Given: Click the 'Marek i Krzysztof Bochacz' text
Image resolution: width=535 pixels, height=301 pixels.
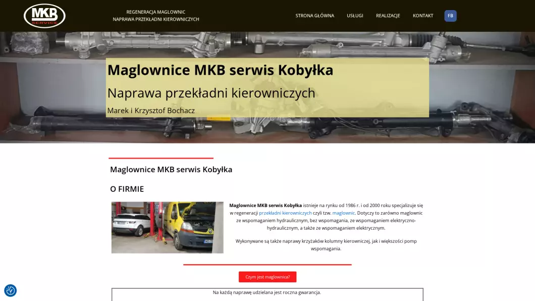Looking at the screenshot, I should coord(151,111).
